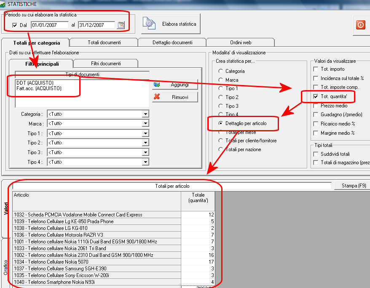This screenshot has height=288, width=370.
Task: Select DDT (ACQUISTO) in document types list
Action: 35,83
